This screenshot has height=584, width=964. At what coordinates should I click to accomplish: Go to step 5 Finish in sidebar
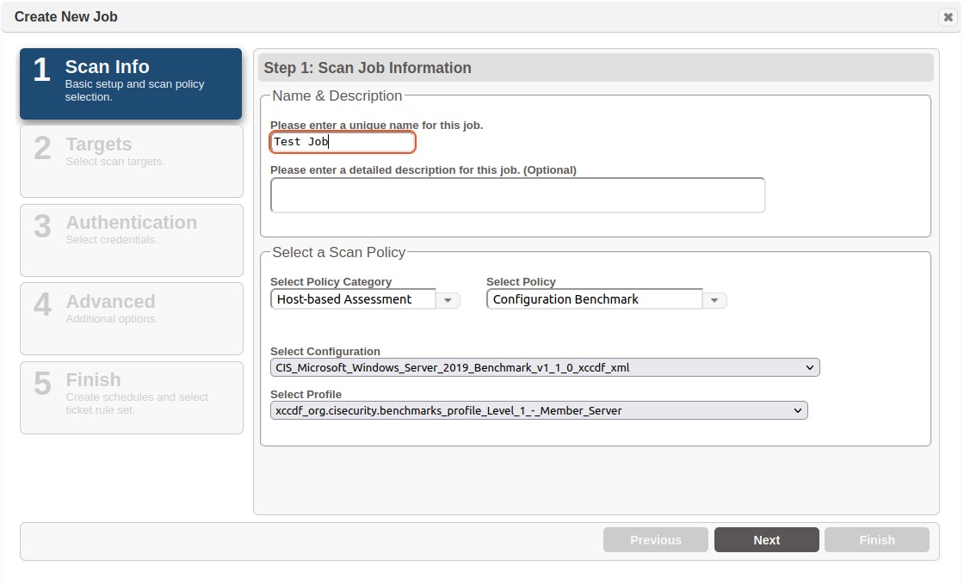(131, 397)
